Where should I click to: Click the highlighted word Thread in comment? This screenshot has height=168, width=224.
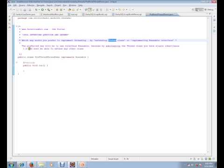pos(112,40)
